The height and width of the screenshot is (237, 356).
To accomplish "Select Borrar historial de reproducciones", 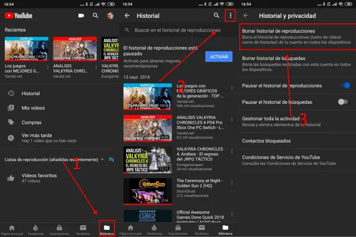I will tap(295, 36).
